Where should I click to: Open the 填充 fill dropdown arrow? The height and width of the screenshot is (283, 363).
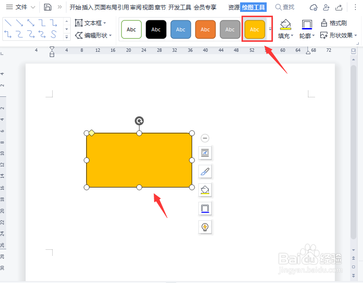tap(292, 36)
